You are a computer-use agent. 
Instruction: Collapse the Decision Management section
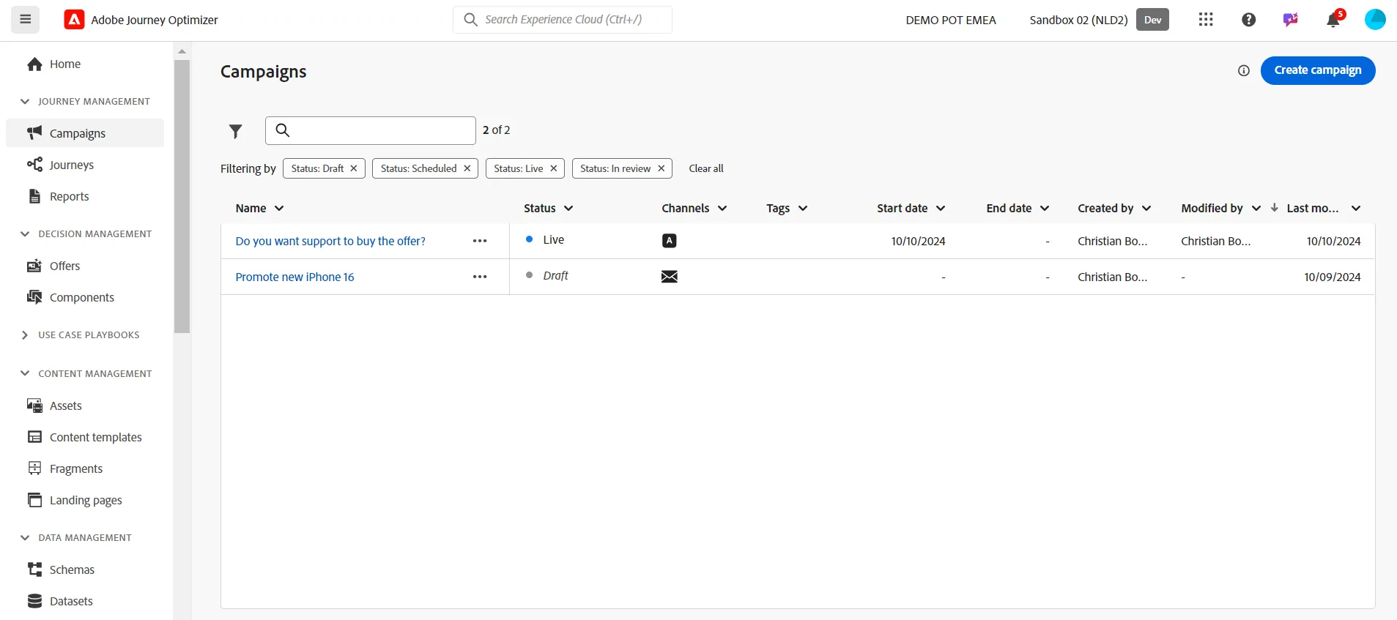click(x=25, y=234)
